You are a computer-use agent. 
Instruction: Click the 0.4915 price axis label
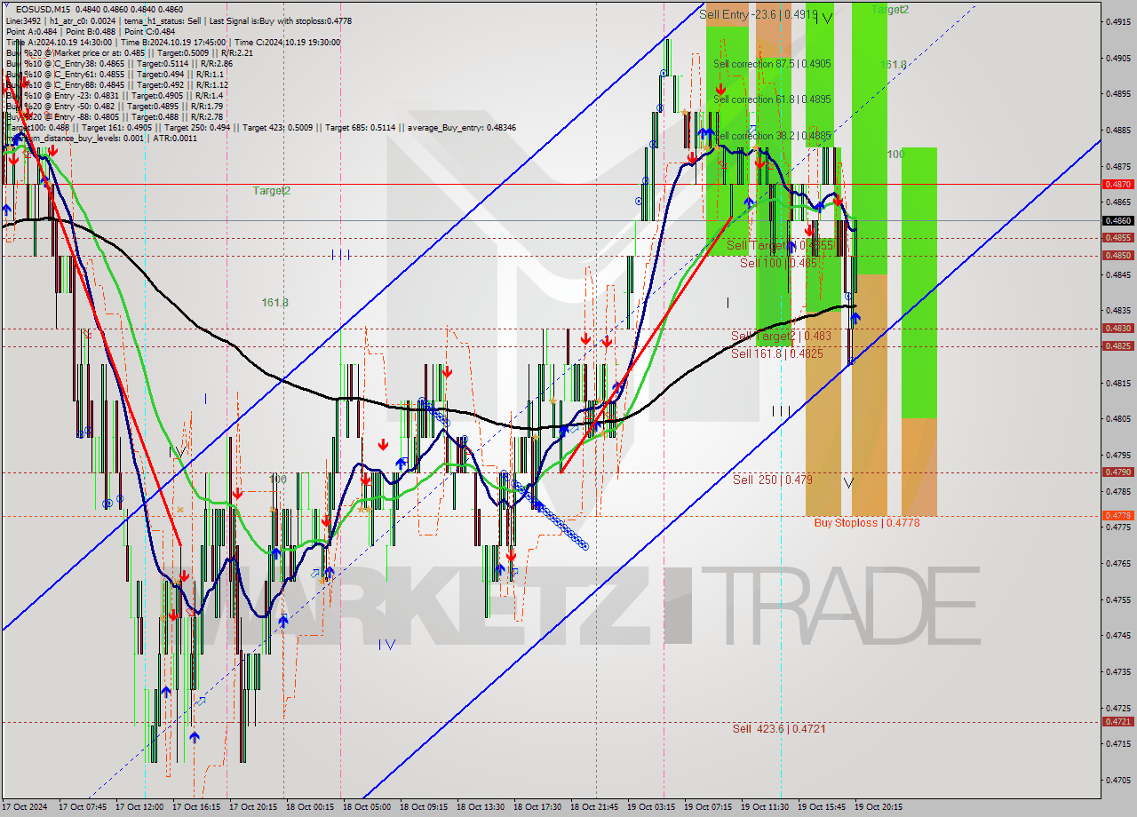click(1117, 21)
